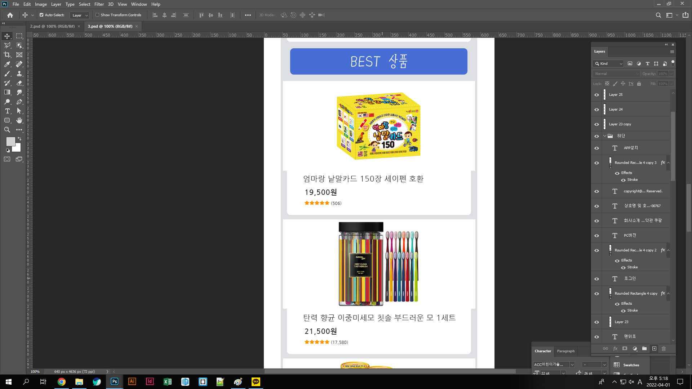The width and height of the screenshot is (692, 389).
Task: Select the Rectangular Marquee tool
Action: [19, 36]
